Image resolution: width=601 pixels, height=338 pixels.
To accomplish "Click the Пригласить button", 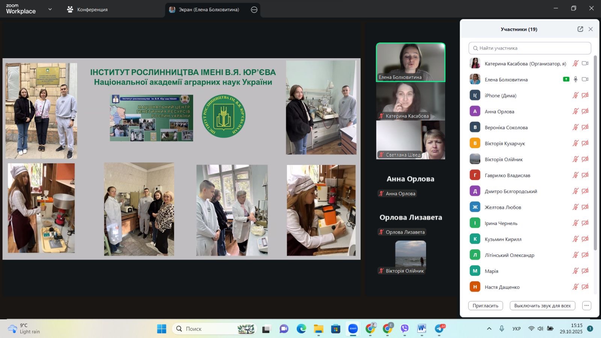I will coord(485,306).
